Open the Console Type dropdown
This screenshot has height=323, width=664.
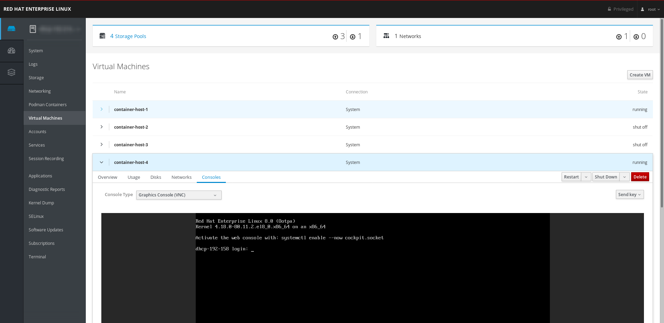[178, 195]
